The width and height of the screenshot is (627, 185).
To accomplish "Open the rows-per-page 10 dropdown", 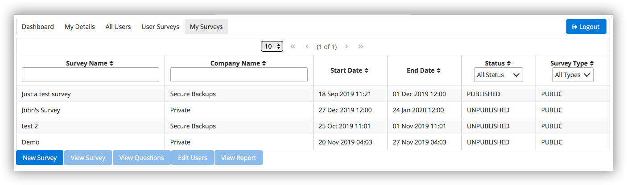I will point(272,46).
